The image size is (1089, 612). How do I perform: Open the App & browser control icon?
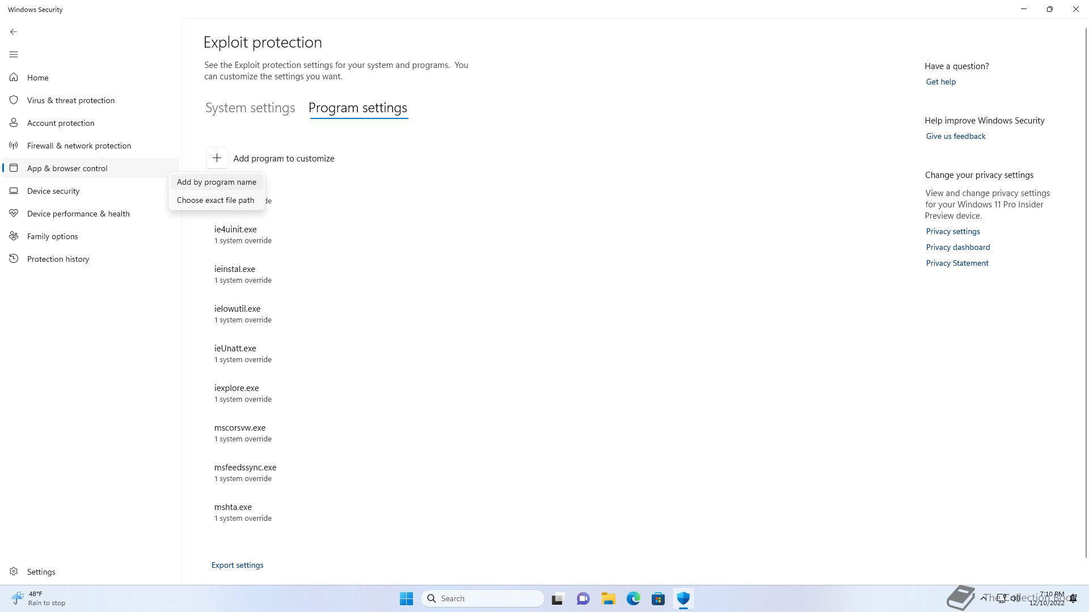pos(14,168)
